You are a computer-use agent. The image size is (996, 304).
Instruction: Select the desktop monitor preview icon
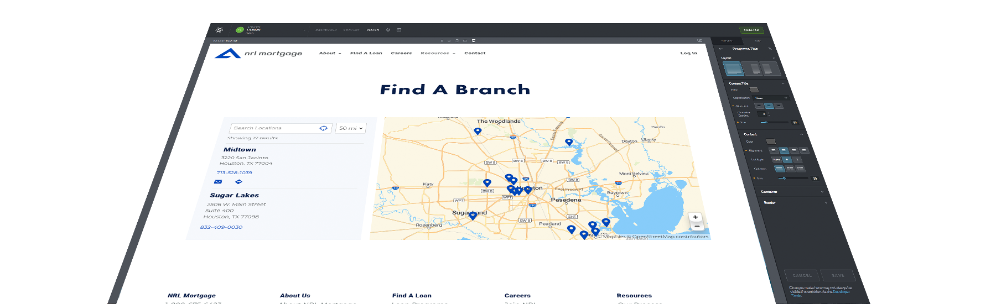pos(474,40)
